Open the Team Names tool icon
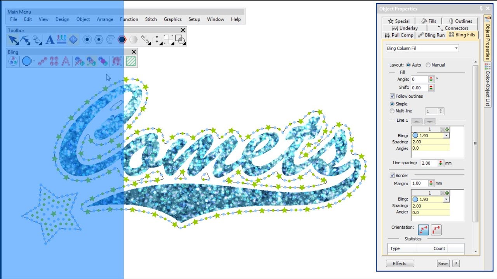Viewport: 497px width, 279px height. [x=61, y=40]
